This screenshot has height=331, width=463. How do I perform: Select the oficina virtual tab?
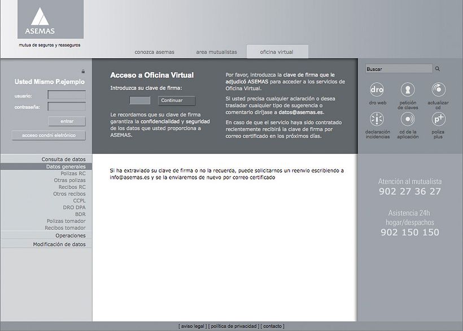point(277,52)
